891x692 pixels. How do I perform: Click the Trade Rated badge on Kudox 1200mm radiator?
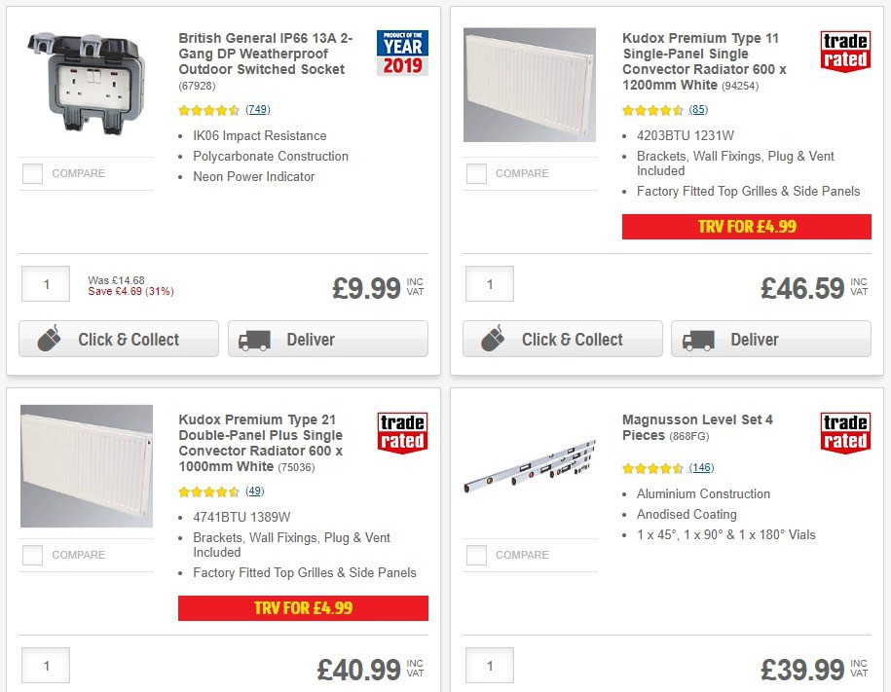point(845,53)
